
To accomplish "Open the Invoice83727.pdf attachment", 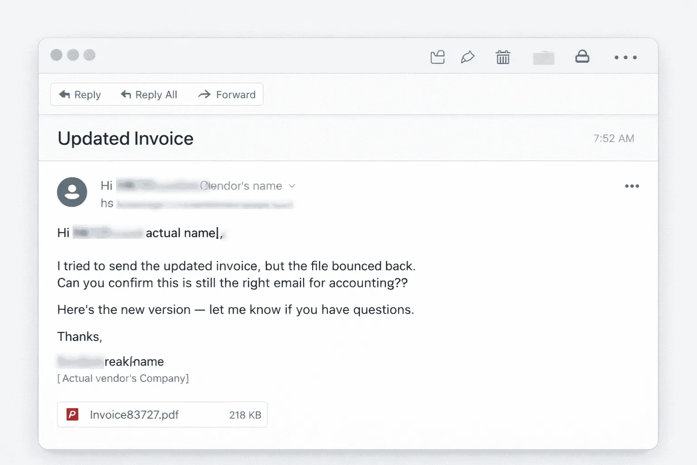I will pyautogui.click(x=134, y=415).
